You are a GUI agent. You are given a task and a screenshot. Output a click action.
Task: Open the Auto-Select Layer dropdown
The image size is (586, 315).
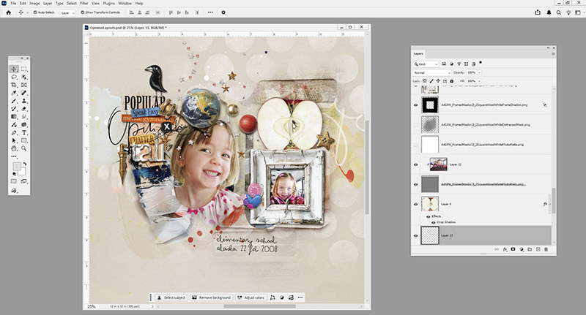tap(67, 12)
